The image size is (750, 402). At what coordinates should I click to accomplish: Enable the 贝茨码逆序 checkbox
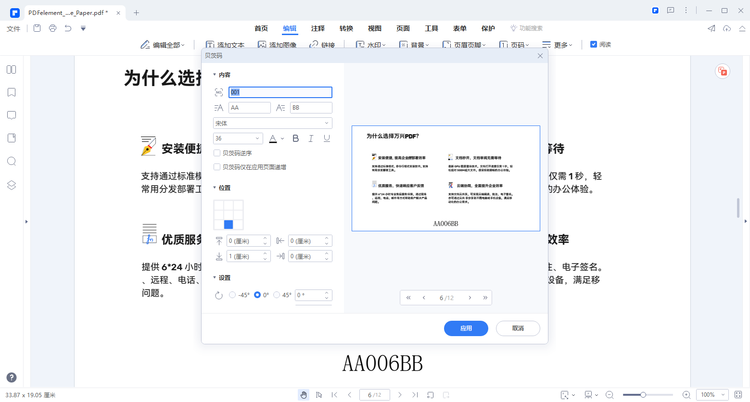coord(217,152)
